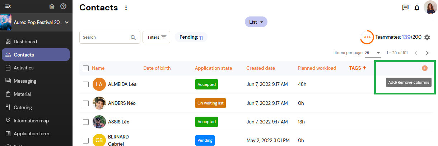
Task: Click the Dashboard sidebar icon
Action: 8,42
